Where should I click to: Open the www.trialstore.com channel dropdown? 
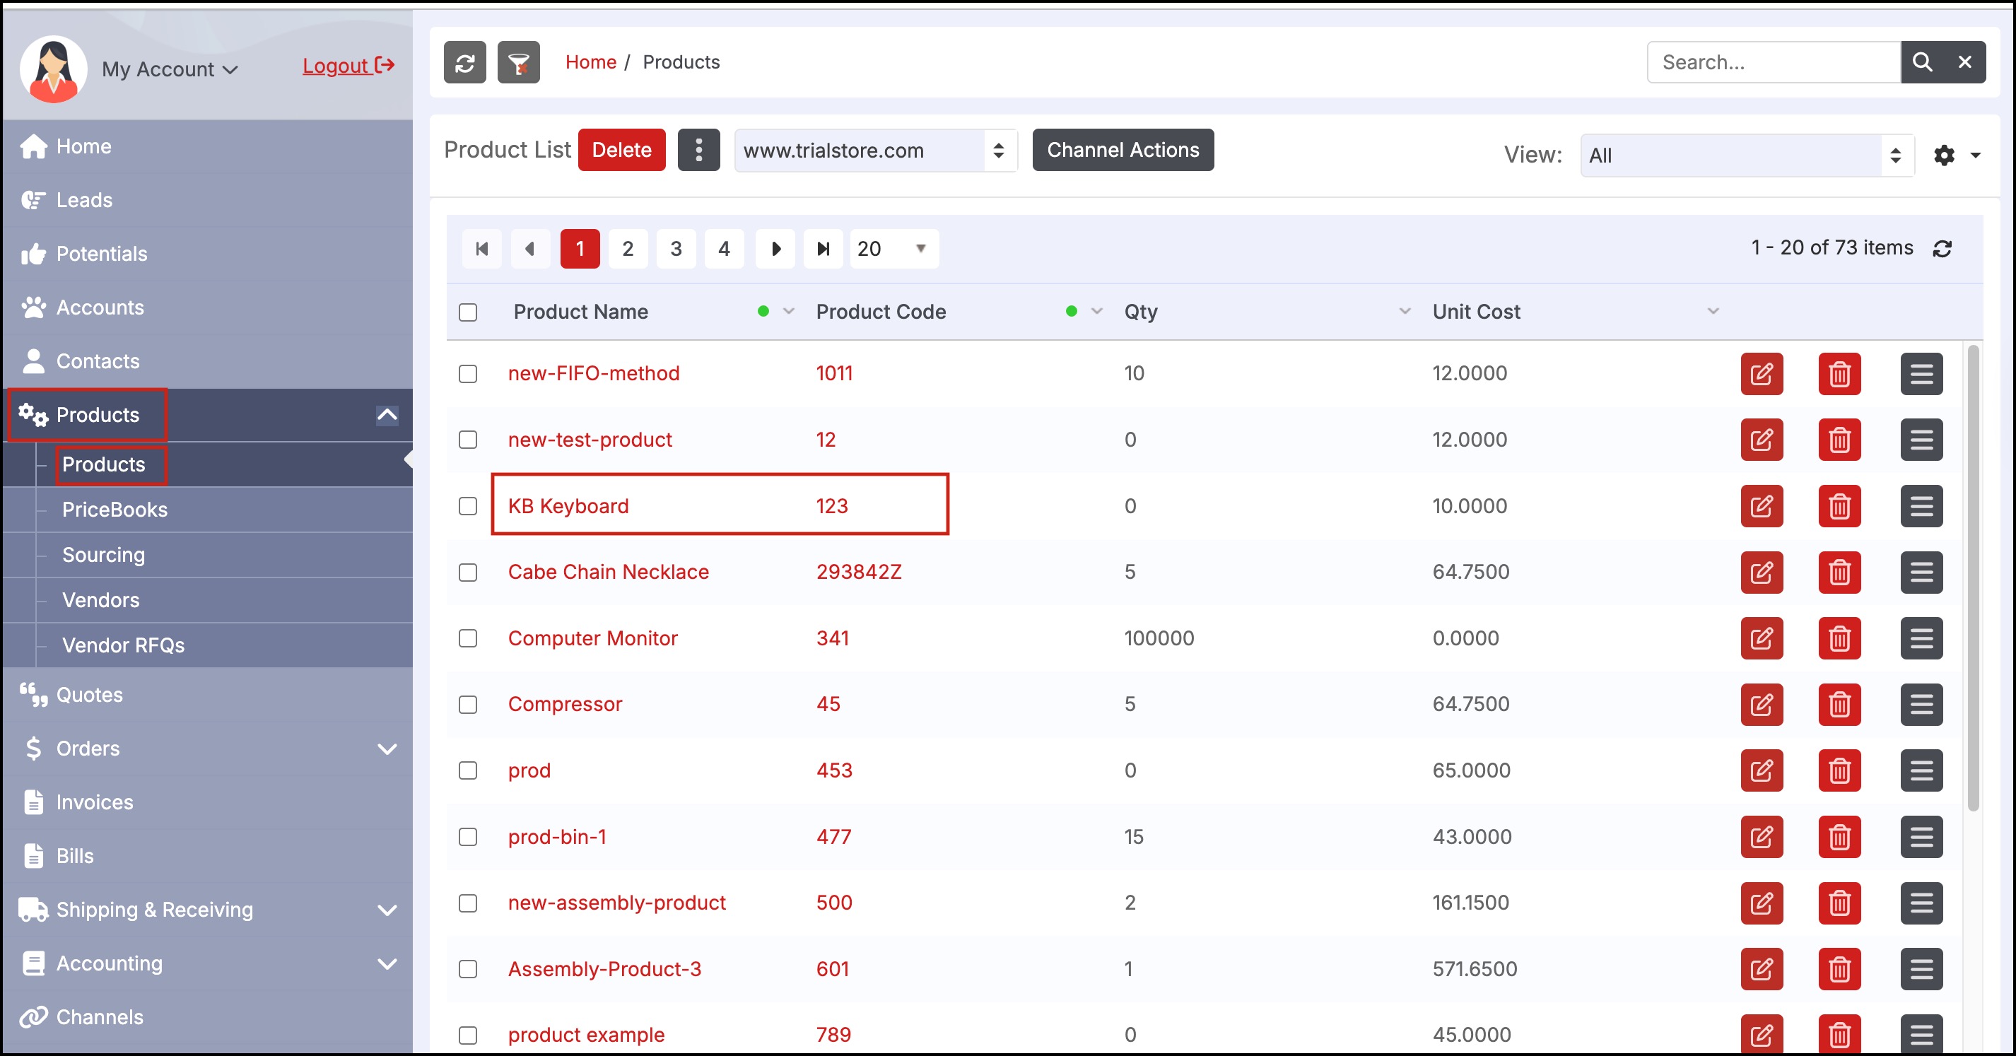click(x=875, y=151)
